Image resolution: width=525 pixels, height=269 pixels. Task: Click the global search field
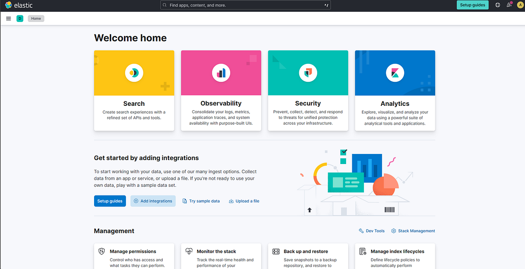tap(245, 5)
